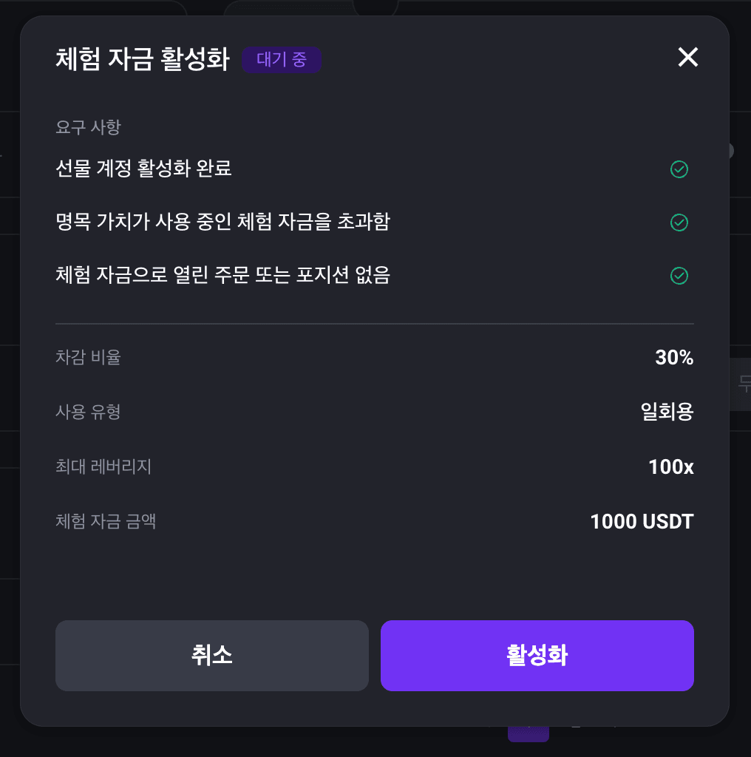
Task: Select the 선물 계정 활성화 완료 requirement text
Action: 143,169
